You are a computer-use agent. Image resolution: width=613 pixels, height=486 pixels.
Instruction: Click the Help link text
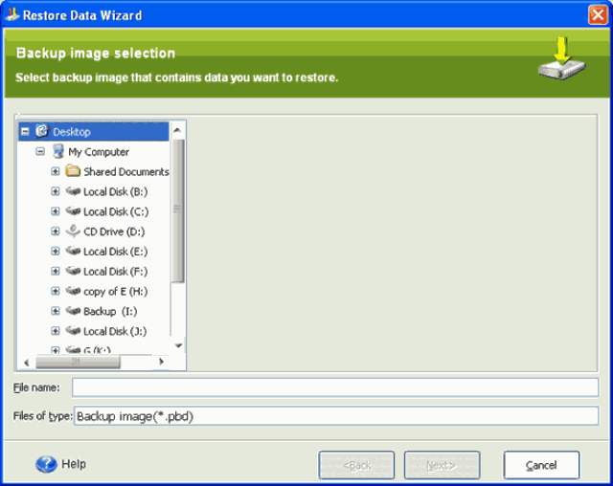point(74,465)
